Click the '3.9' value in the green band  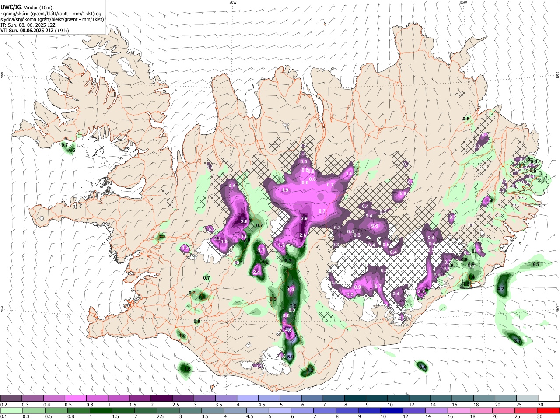tap(293, 306)
